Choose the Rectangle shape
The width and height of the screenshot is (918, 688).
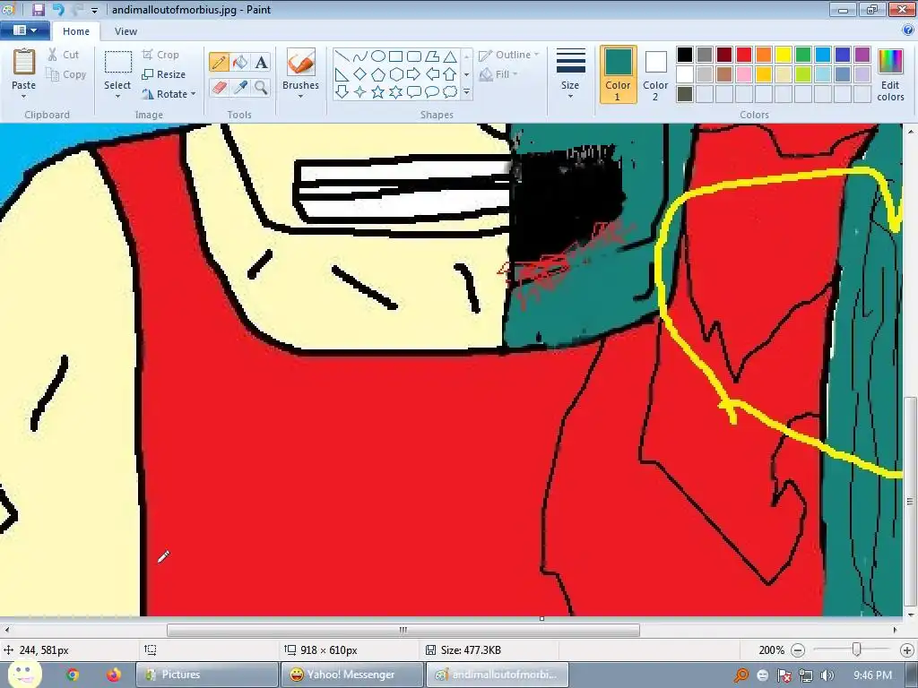click(395, 56)
